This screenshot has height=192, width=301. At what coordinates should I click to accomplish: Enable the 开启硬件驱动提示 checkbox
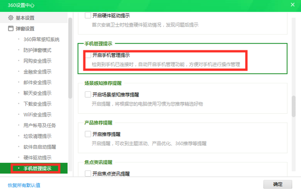tap(88, 15)
